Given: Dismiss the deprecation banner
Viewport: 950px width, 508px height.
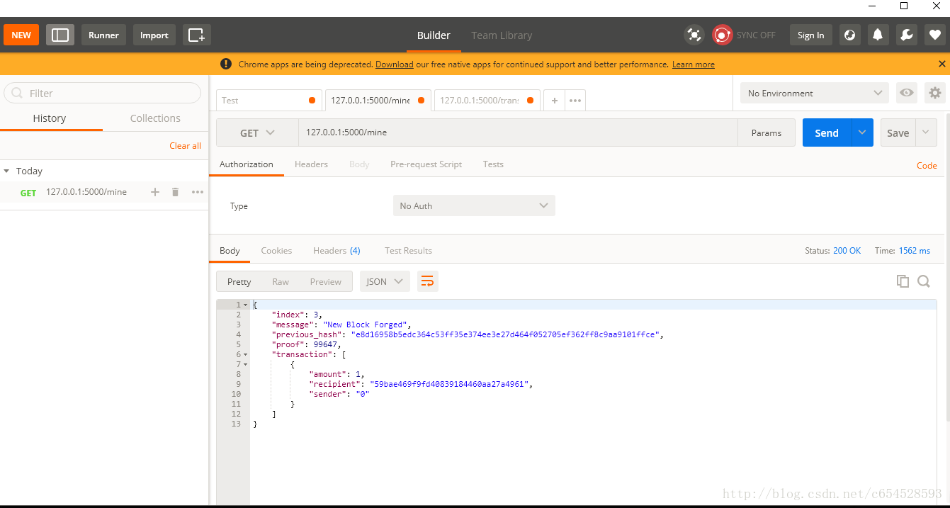Looking at the screenshot, I should (941, 64).
